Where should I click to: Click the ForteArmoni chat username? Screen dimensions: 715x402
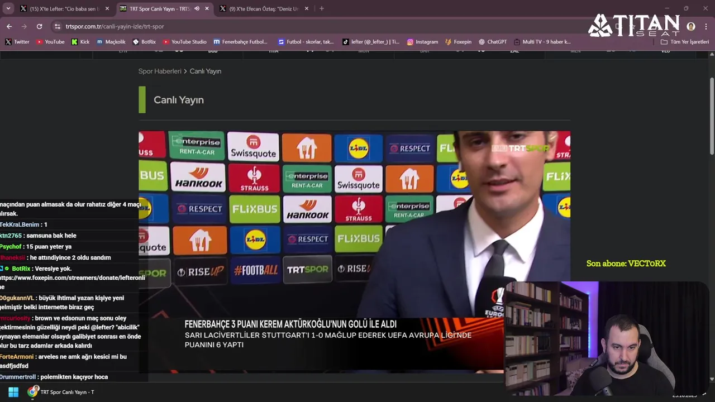(x=16, y=356)
